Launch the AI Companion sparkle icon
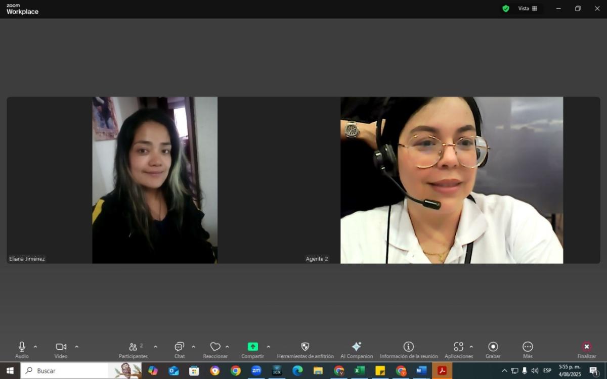This screenshot has height=379, width=607. [x=357, y=347]
